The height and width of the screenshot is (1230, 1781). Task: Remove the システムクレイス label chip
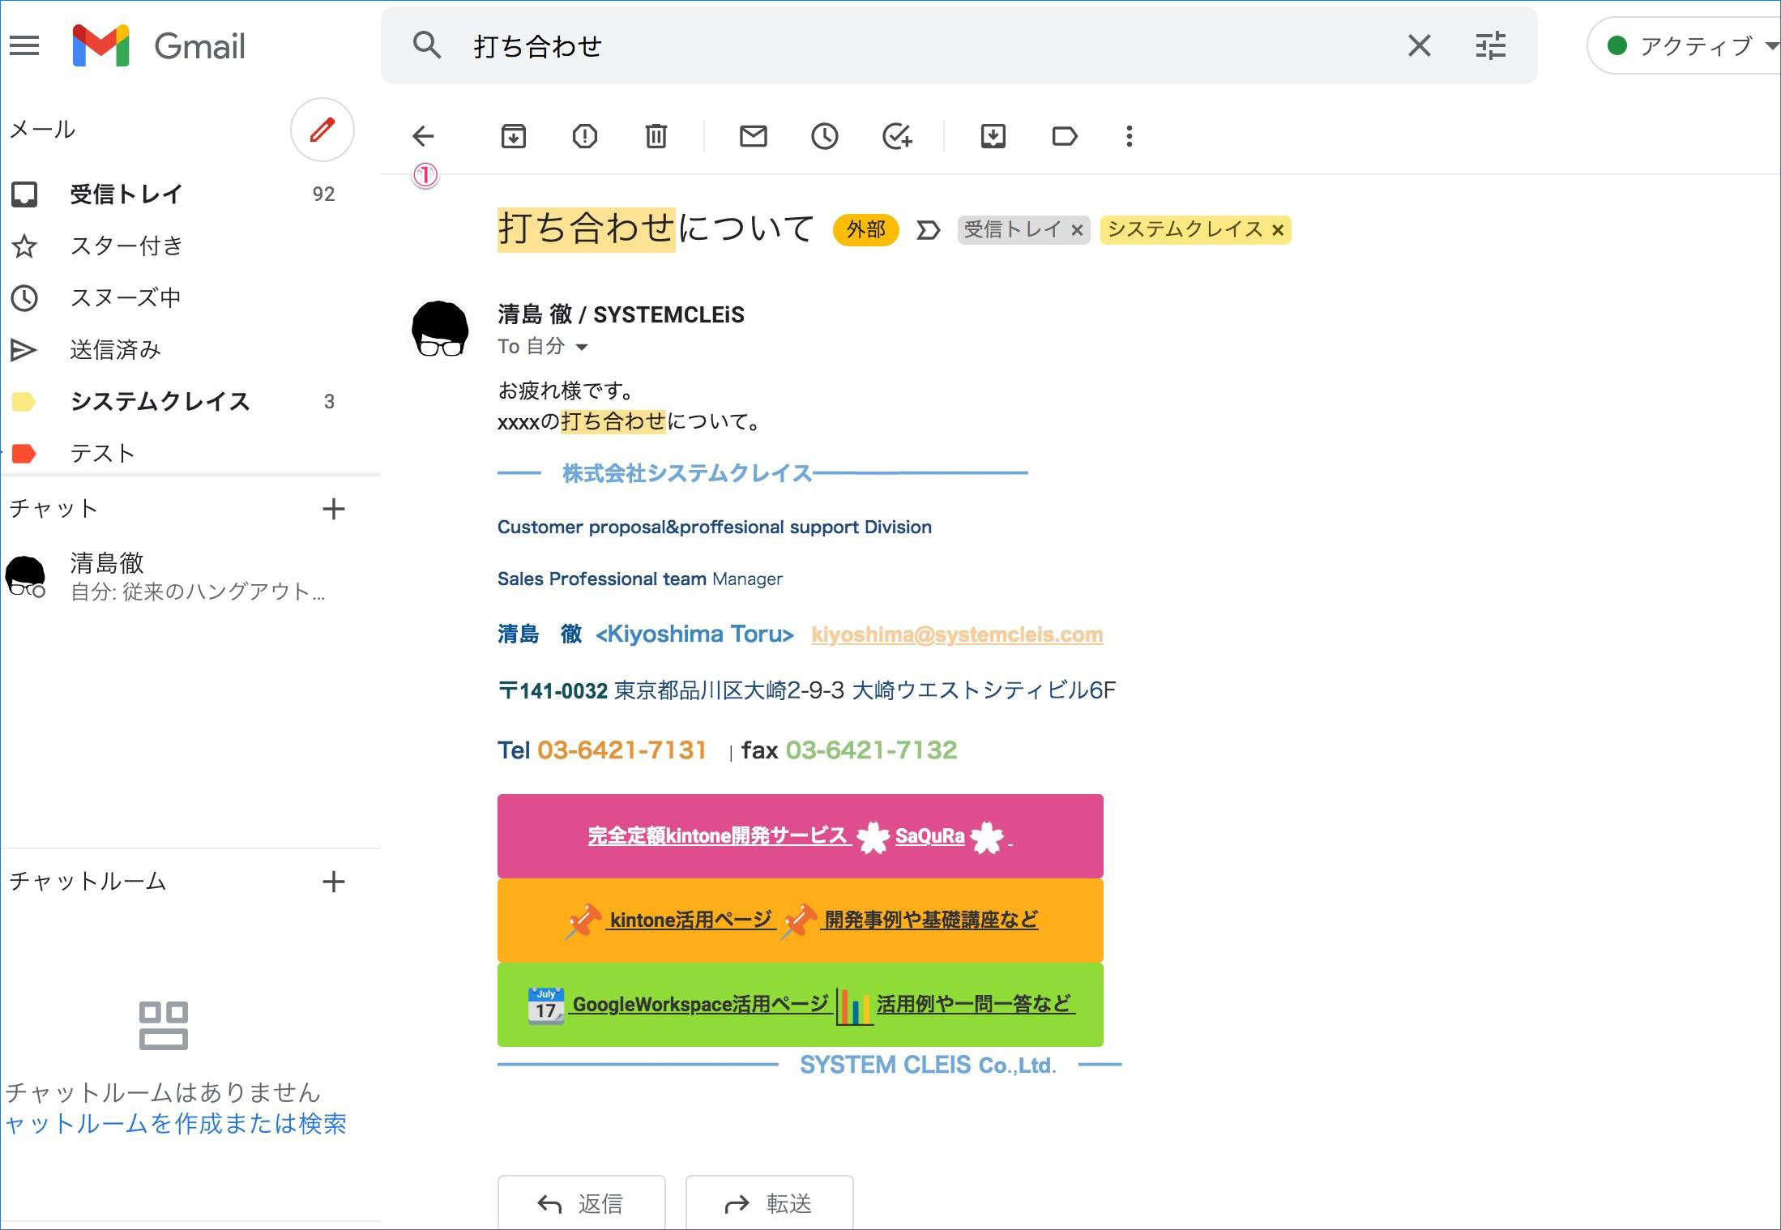tap(1277, 231)
